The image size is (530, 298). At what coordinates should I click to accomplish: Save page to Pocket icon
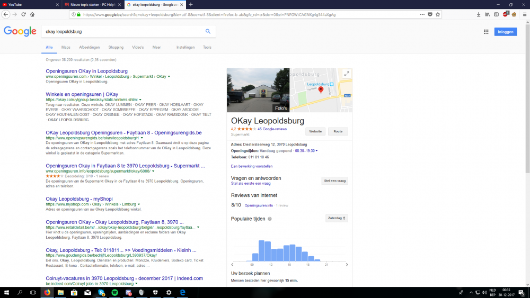[x=430, y=14]
